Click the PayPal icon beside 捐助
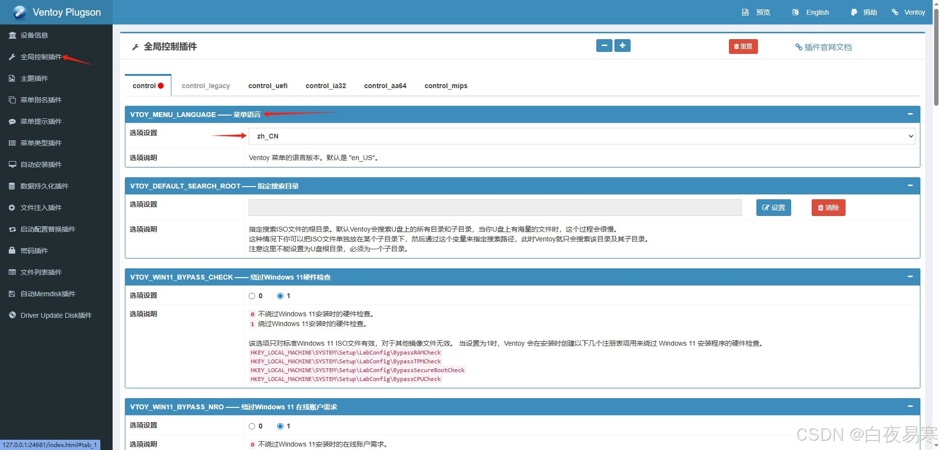Screen dimensions: 940x450 pyautogui.click(x=854, y=12)
